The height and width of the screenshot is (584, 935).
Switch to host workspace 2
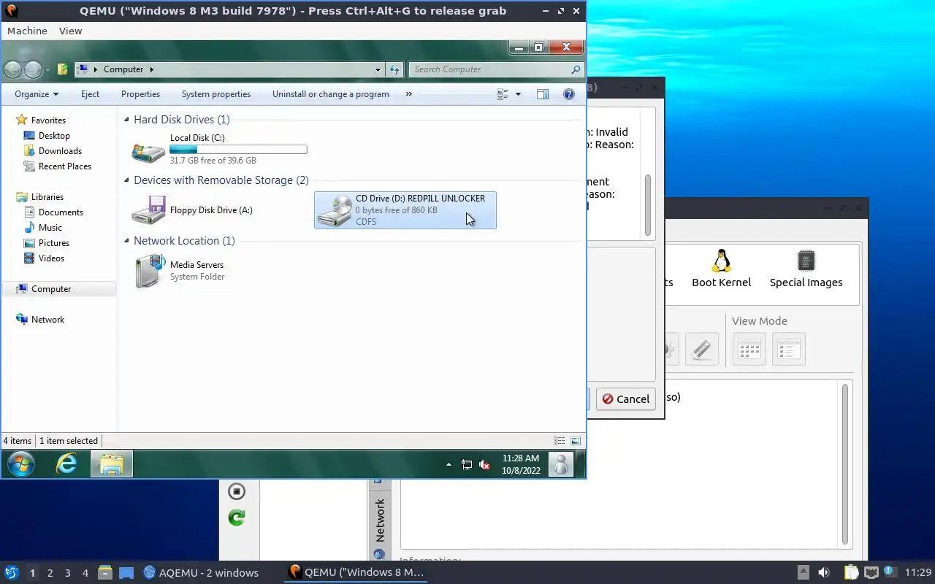(x=50, y=572)
